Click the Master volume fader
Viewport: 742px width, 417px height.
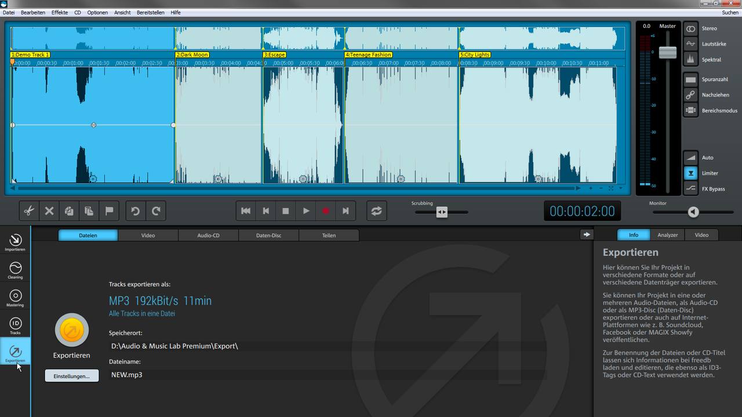[x=668, y=52]
